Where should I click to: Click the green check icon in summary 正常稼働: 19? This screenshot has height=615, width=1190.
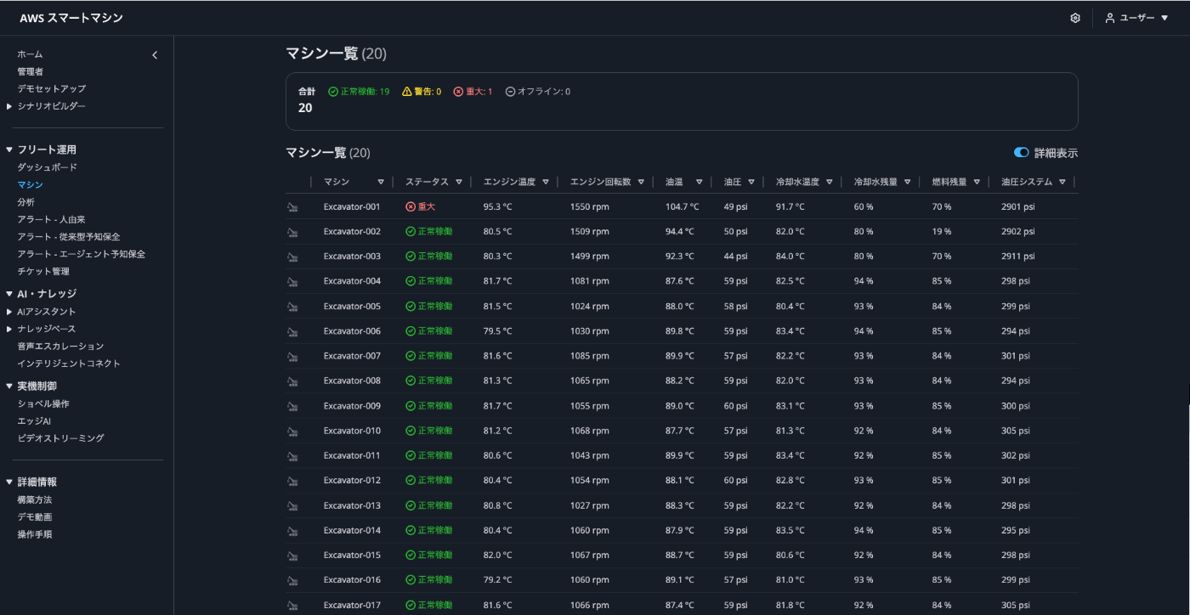coord(333,92)
